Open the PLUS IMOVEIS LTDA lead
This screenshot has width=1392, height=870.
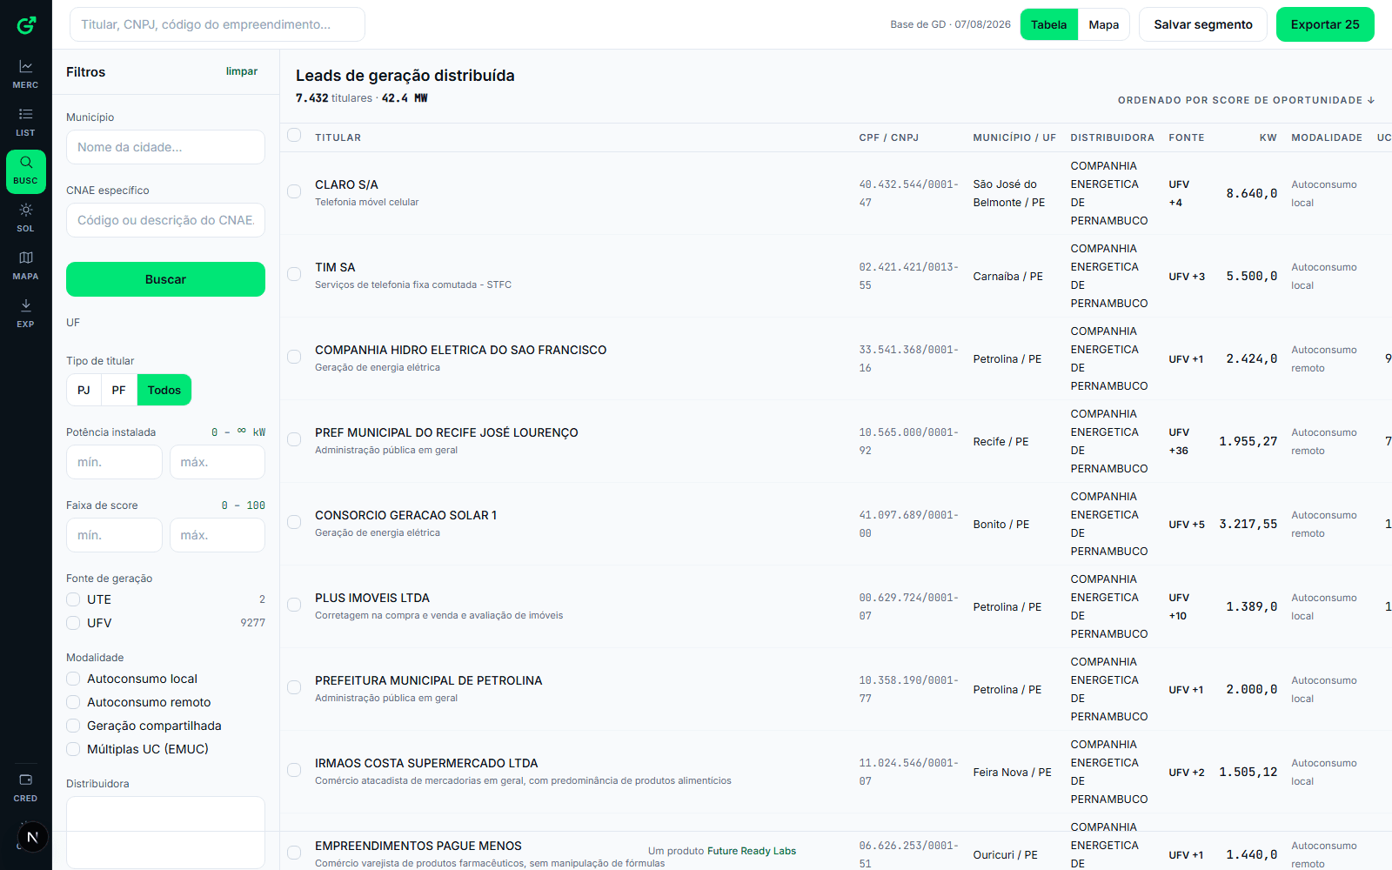(372, 598)
